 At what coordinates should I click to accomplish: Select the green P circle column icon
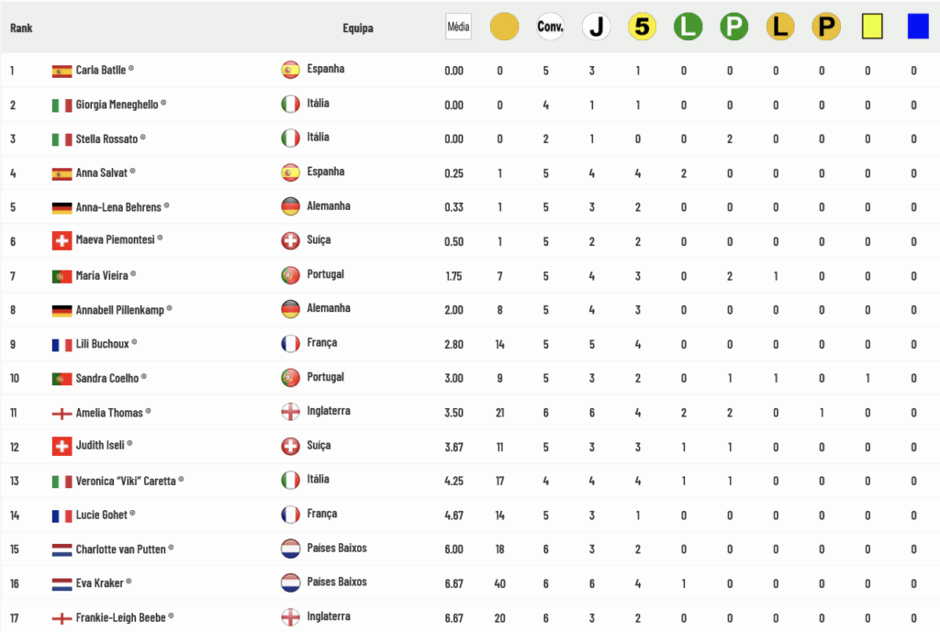coord(734,27)
